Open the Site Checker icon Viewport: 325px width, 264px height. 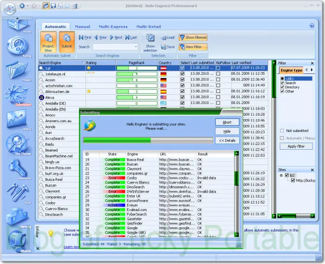tap(18, 144)
